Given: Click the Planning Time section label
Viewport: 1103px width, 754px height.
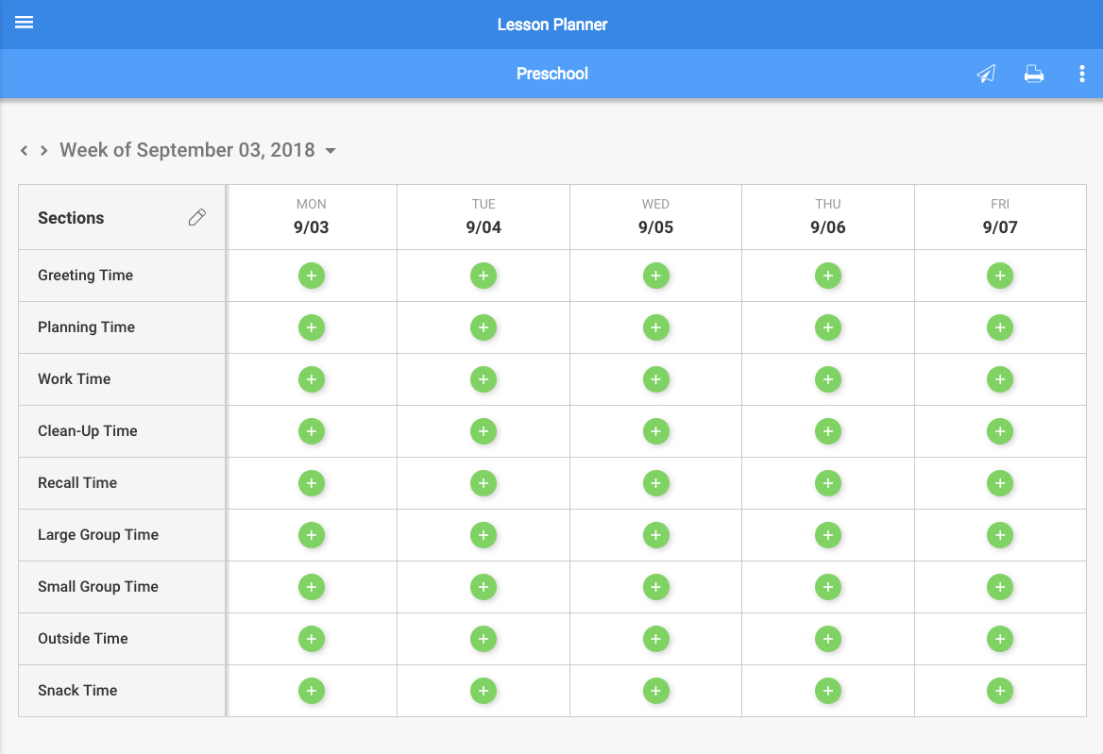Looking at the screenshot, I should coord(87,327).
